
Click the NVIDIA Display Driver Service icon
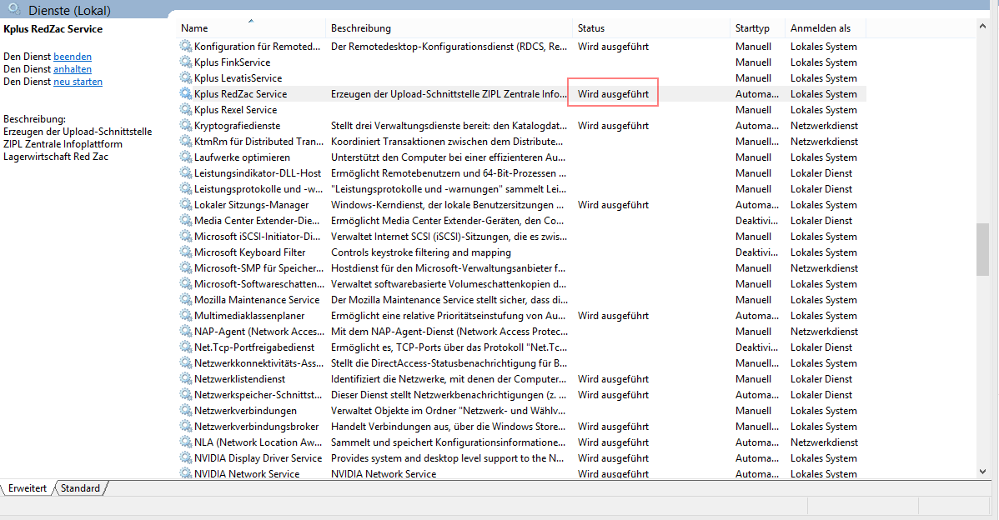click(x=185, y=458)
